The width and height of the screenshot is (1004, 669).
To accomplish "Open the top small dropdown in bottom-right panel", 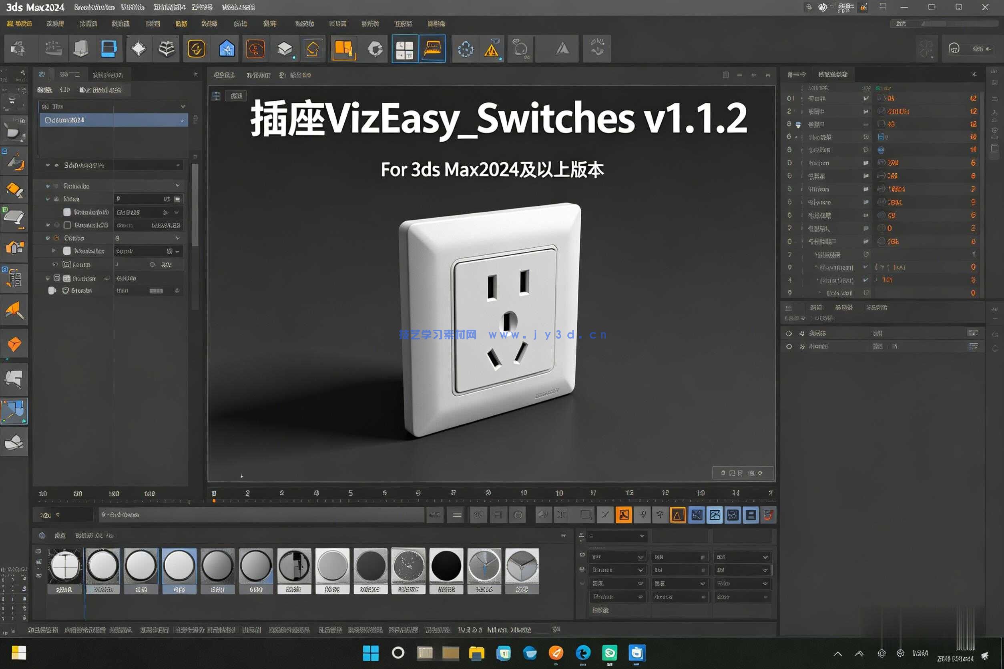I will click(x=617, y=536).
